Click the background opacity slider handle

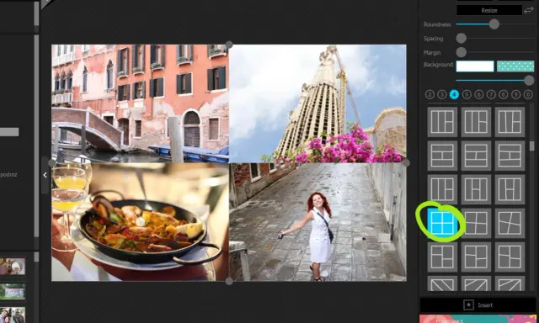pos(530,80)
